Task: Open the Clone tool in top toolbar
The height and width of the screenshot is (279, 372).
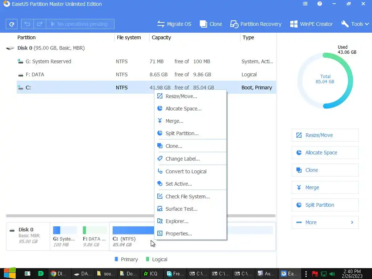Action: [211, 24]
